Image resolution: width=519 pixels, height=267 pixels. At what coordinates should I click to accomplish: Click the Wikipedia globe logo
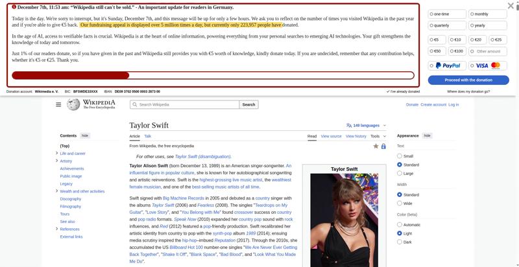tap(73, 104)
